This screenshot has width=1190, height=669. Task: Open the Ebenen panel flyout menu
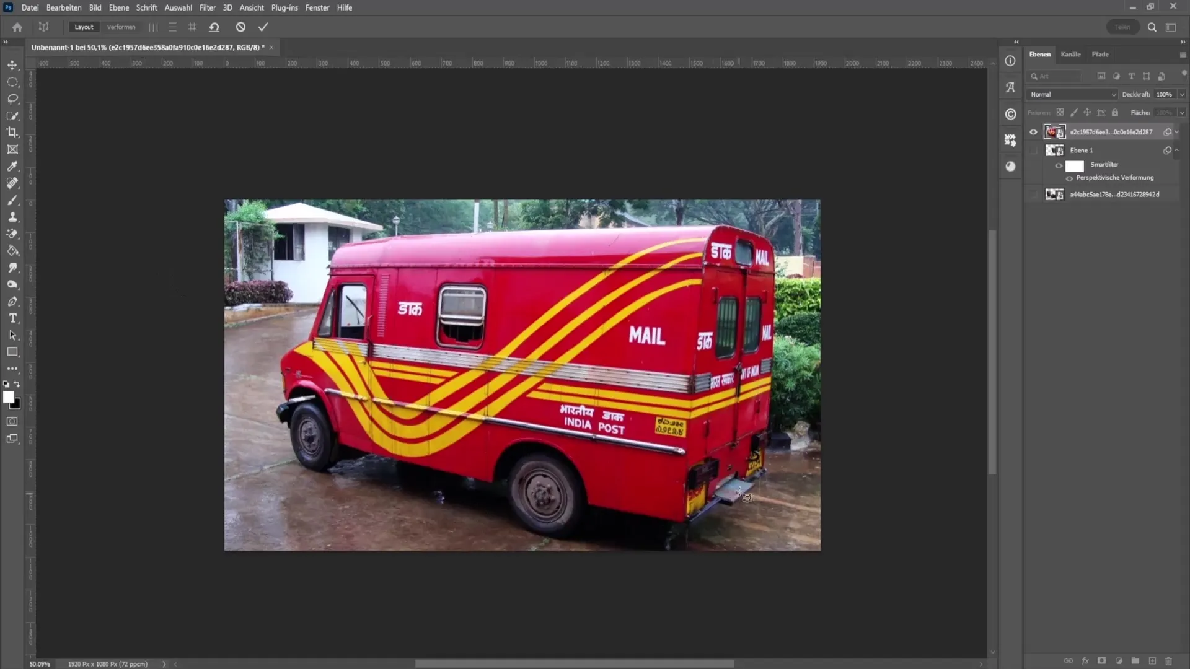[1183, 55]
